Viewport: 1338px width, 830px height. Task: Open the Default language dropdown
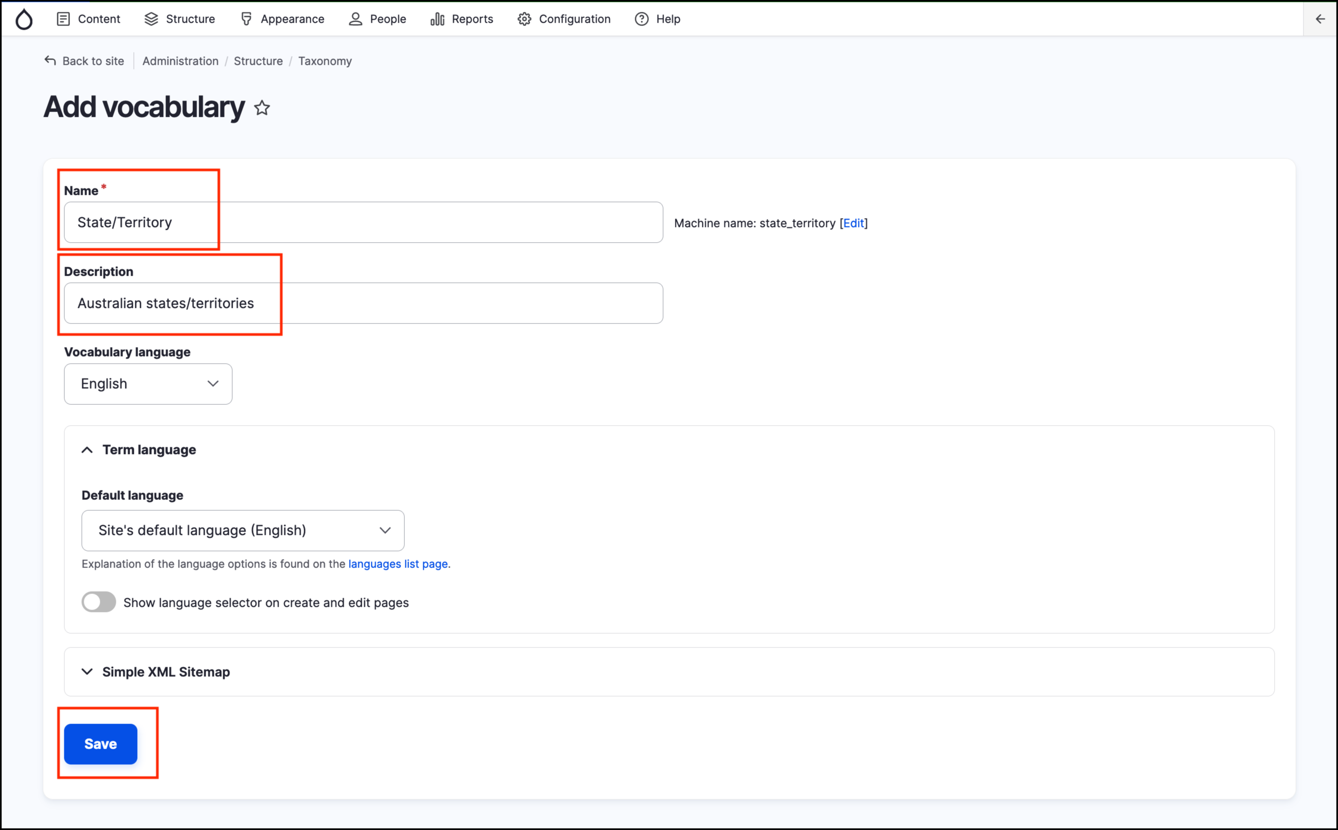pos(243,530)
